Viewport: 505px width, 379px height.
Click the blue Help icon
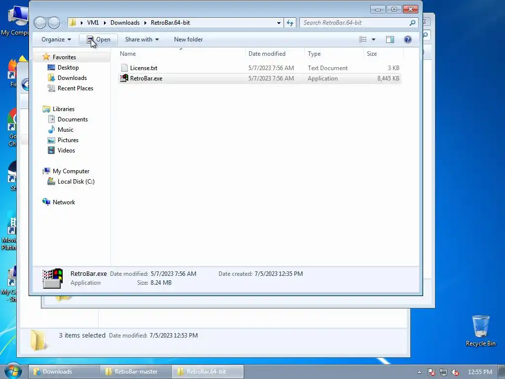pos(408,39)
